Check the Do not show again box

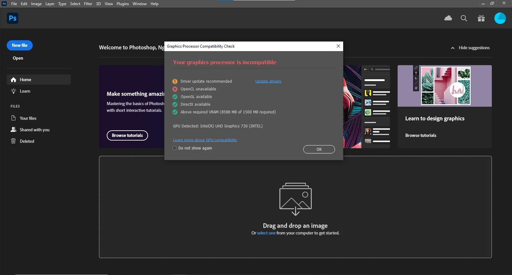point(175,148)
